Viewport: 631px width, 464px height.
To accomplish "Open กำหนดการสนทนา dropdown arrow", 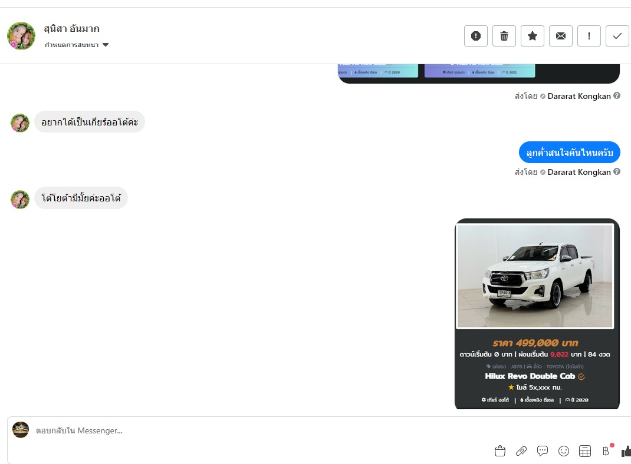I will coord(106,45).
